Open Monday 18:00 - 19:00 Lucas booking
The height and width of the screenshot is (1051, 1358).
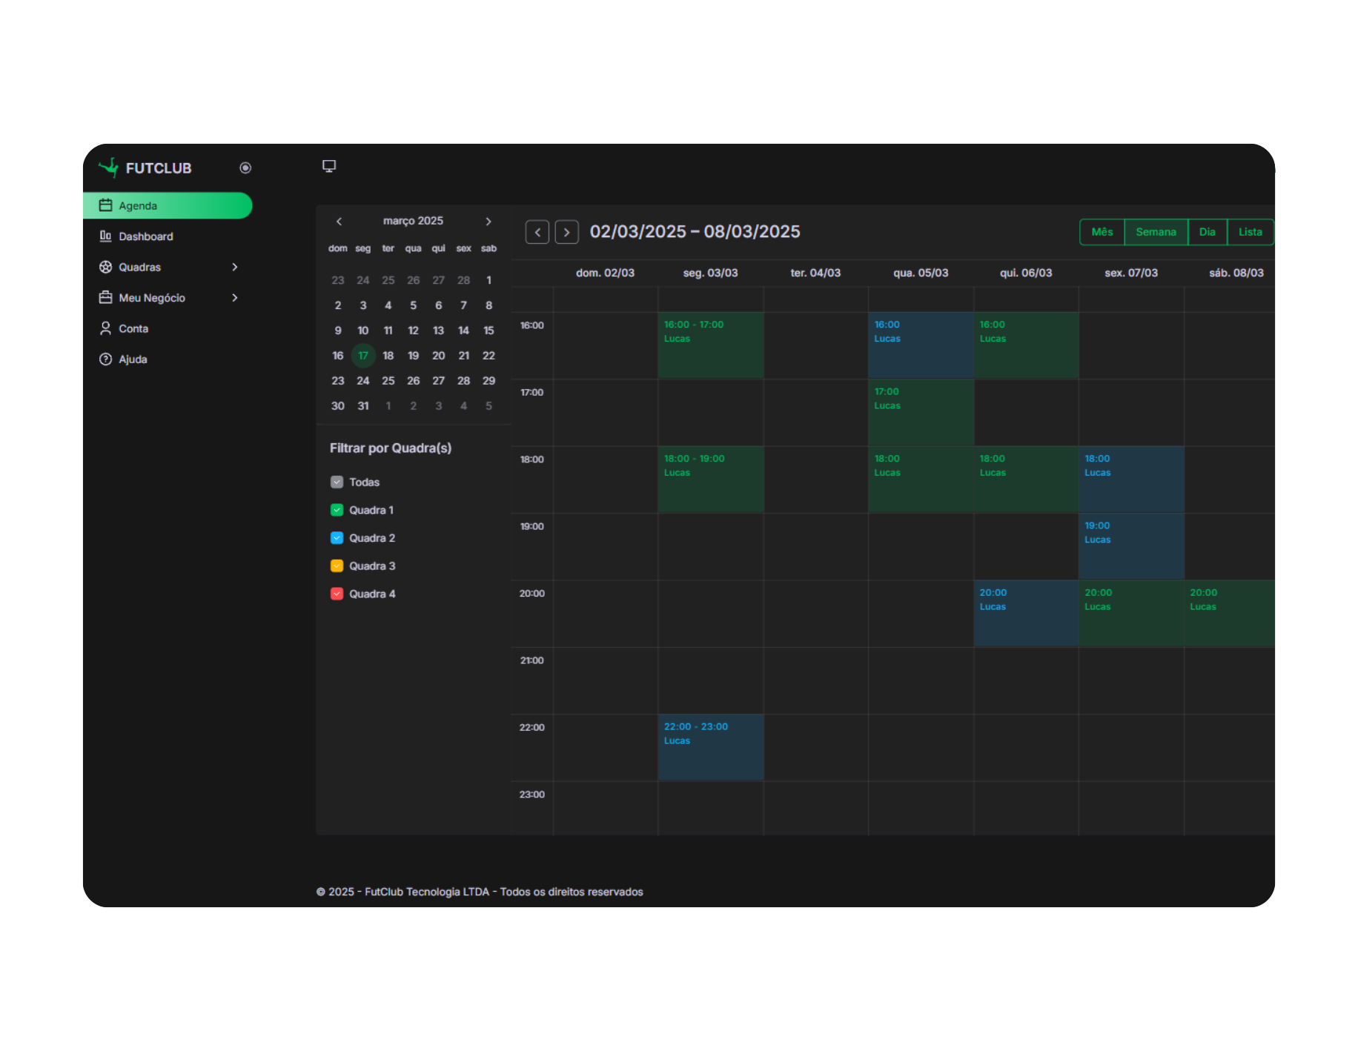tap(711, 480)
